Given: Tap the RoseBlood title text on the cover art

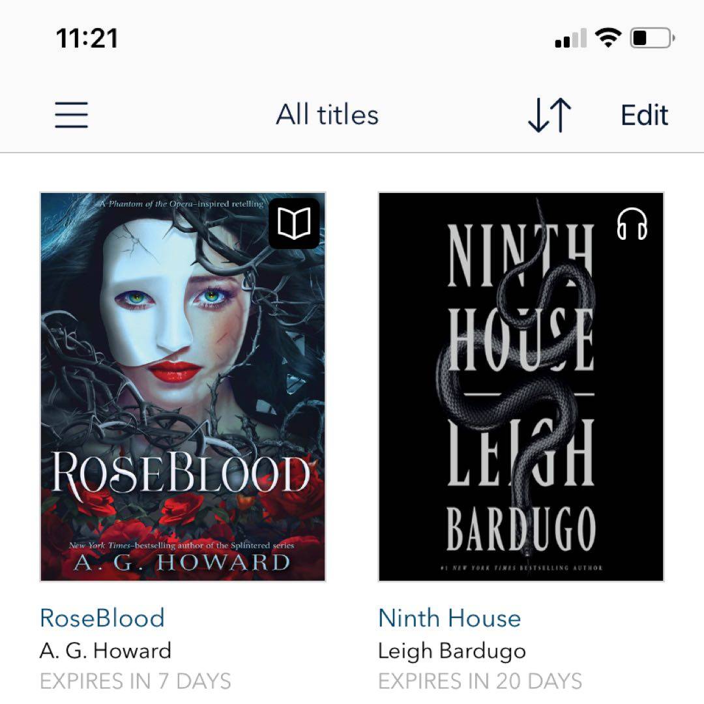Looking at the screenshot, I should pos(181,474).
